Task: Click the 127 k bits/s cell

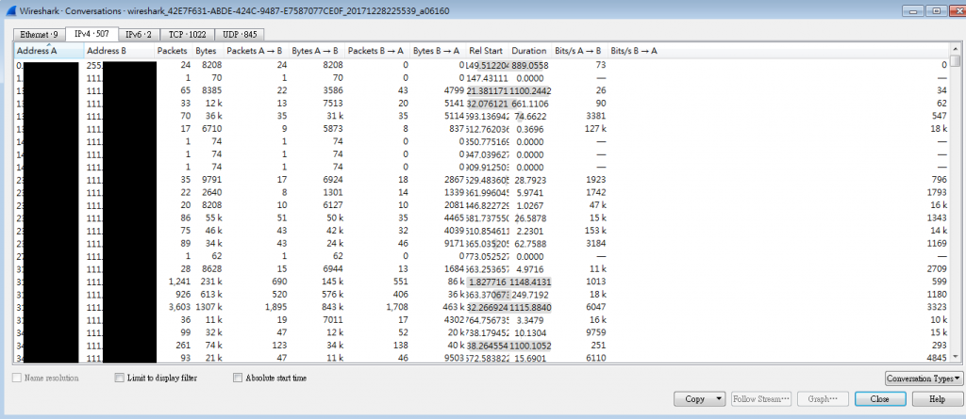Action: [596, 129]
